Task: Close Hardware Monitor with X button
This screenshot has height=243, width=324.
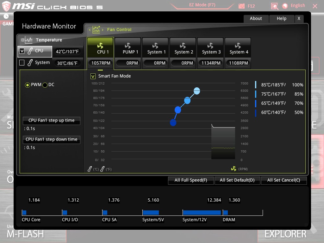Action: [299, 19]
